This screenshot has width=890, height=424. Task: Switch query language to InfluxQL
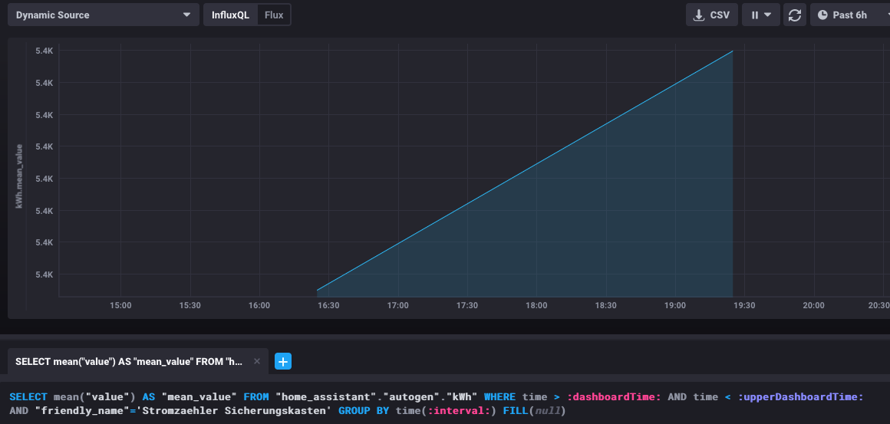click(x=230, y=15)
